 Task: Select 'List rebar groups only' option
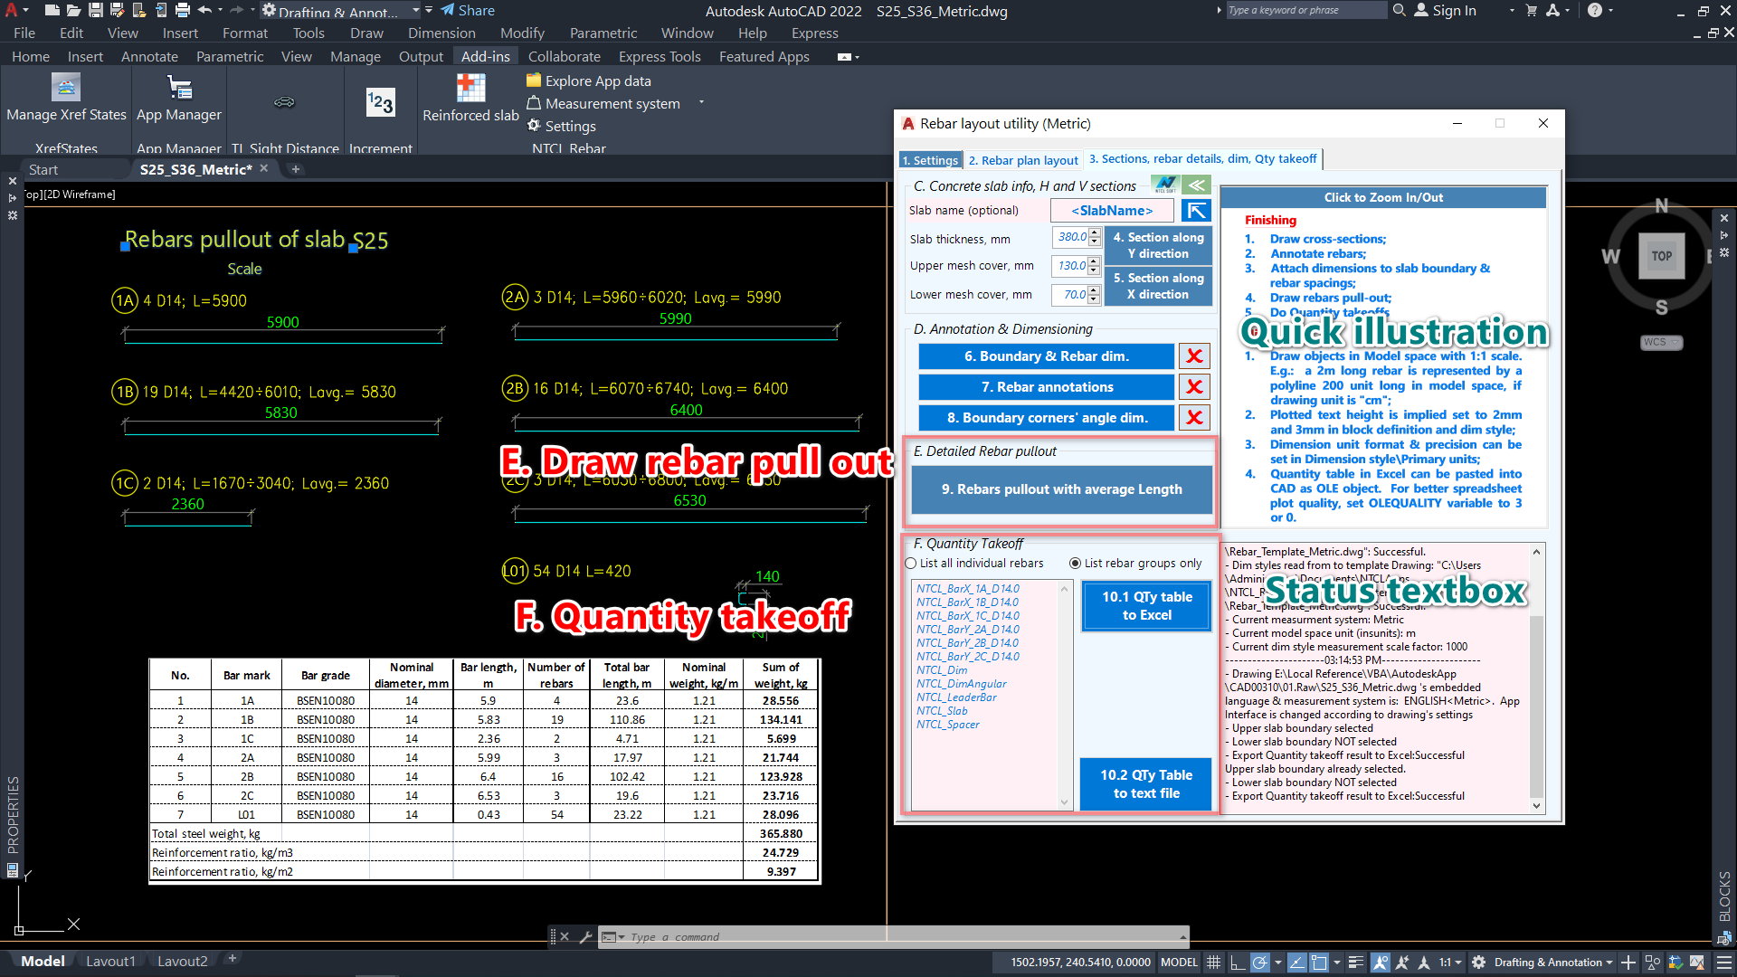pos(1075,564)
